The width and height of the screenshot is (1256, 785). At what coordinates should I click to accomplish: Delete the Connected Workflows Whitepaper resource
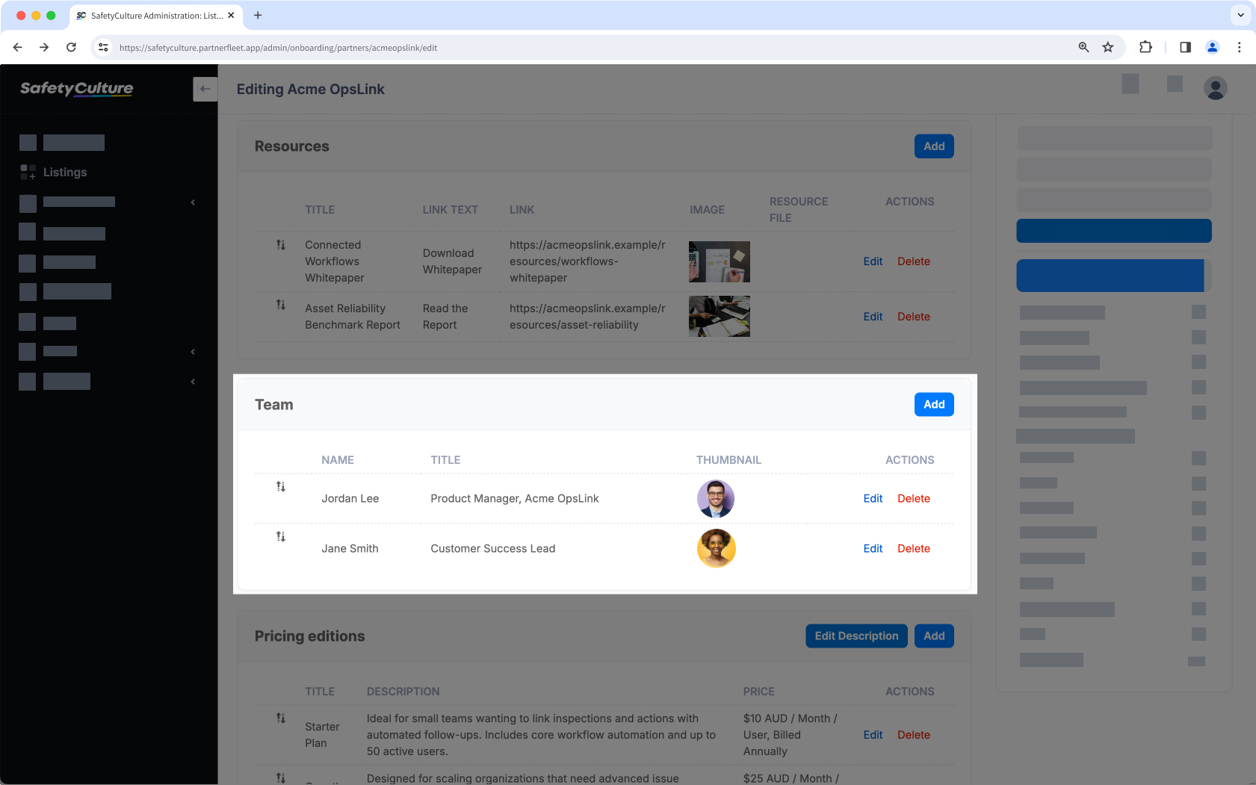(x=914, y=261)
